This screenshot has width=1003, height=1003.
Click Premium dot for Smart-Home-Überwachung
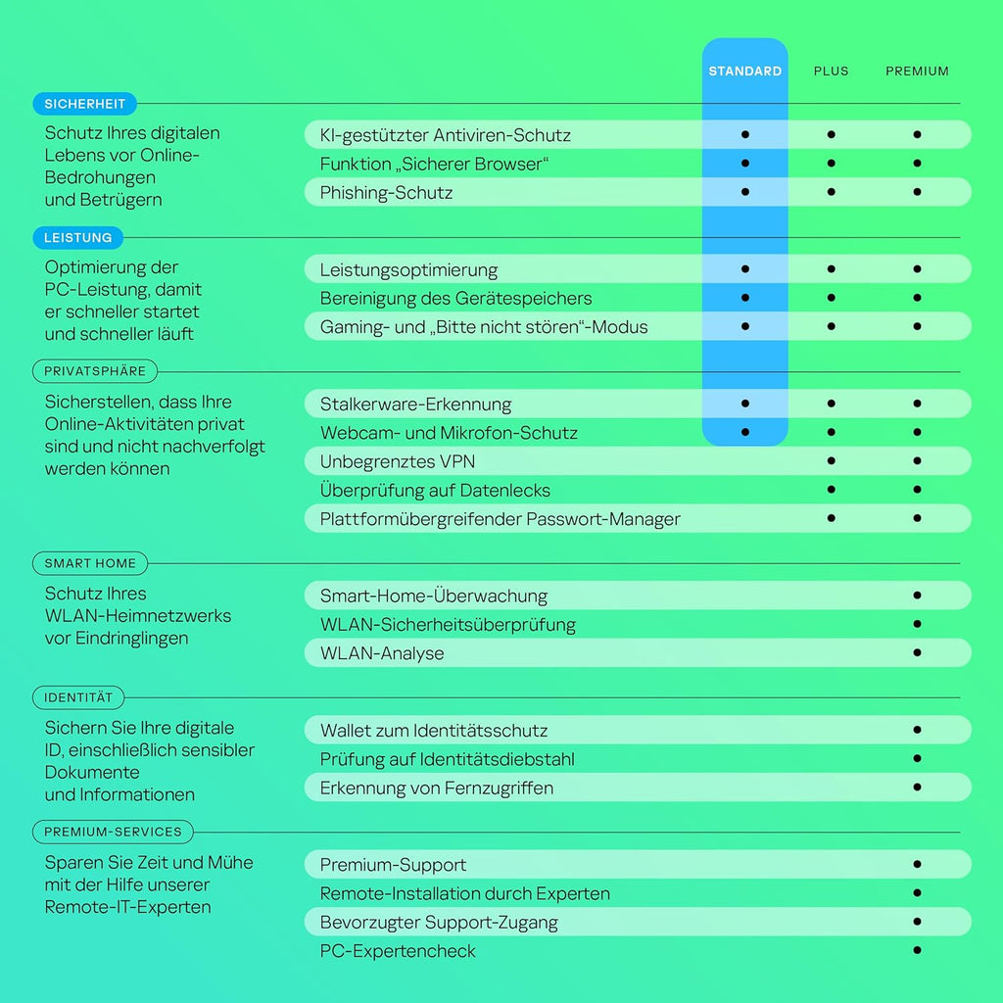click(917, 595)
